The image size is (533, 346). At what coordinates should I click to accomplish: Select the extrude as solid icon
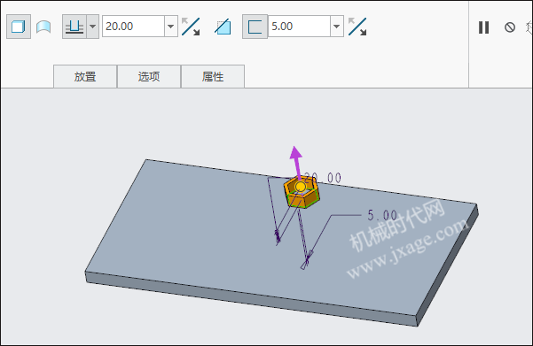(19, 27)
